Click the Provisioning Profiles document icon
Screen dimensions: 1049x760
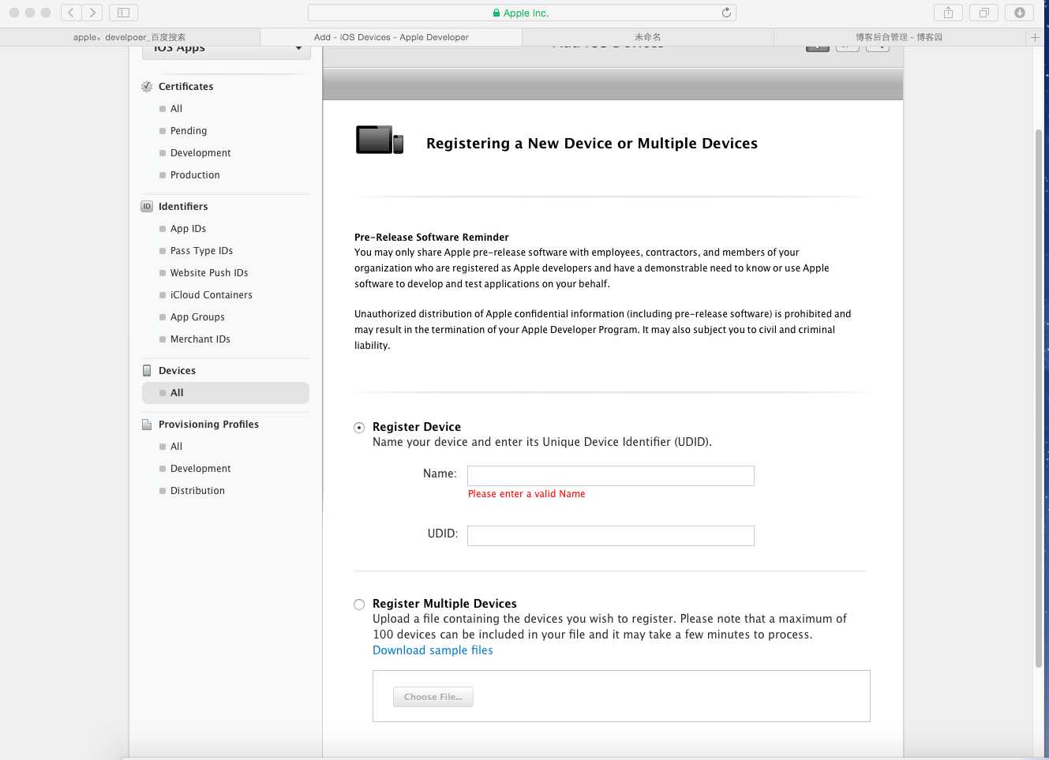point(147,425)
